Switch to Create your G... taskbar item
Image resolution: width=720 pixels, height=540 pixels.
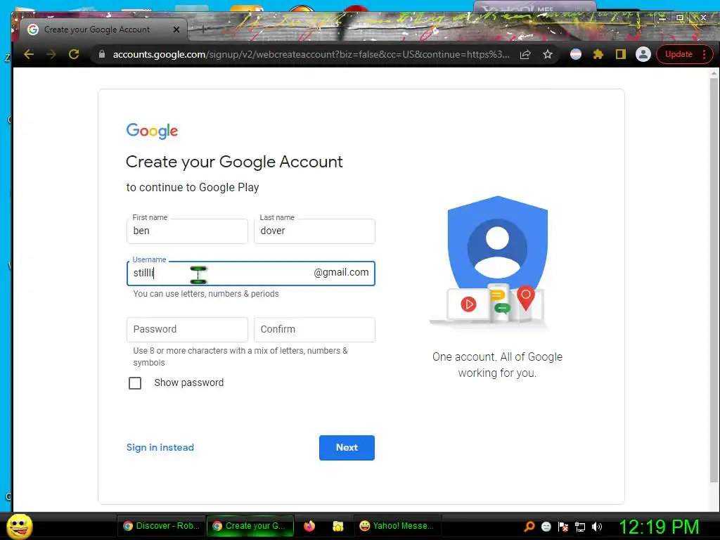click(250, 526)
